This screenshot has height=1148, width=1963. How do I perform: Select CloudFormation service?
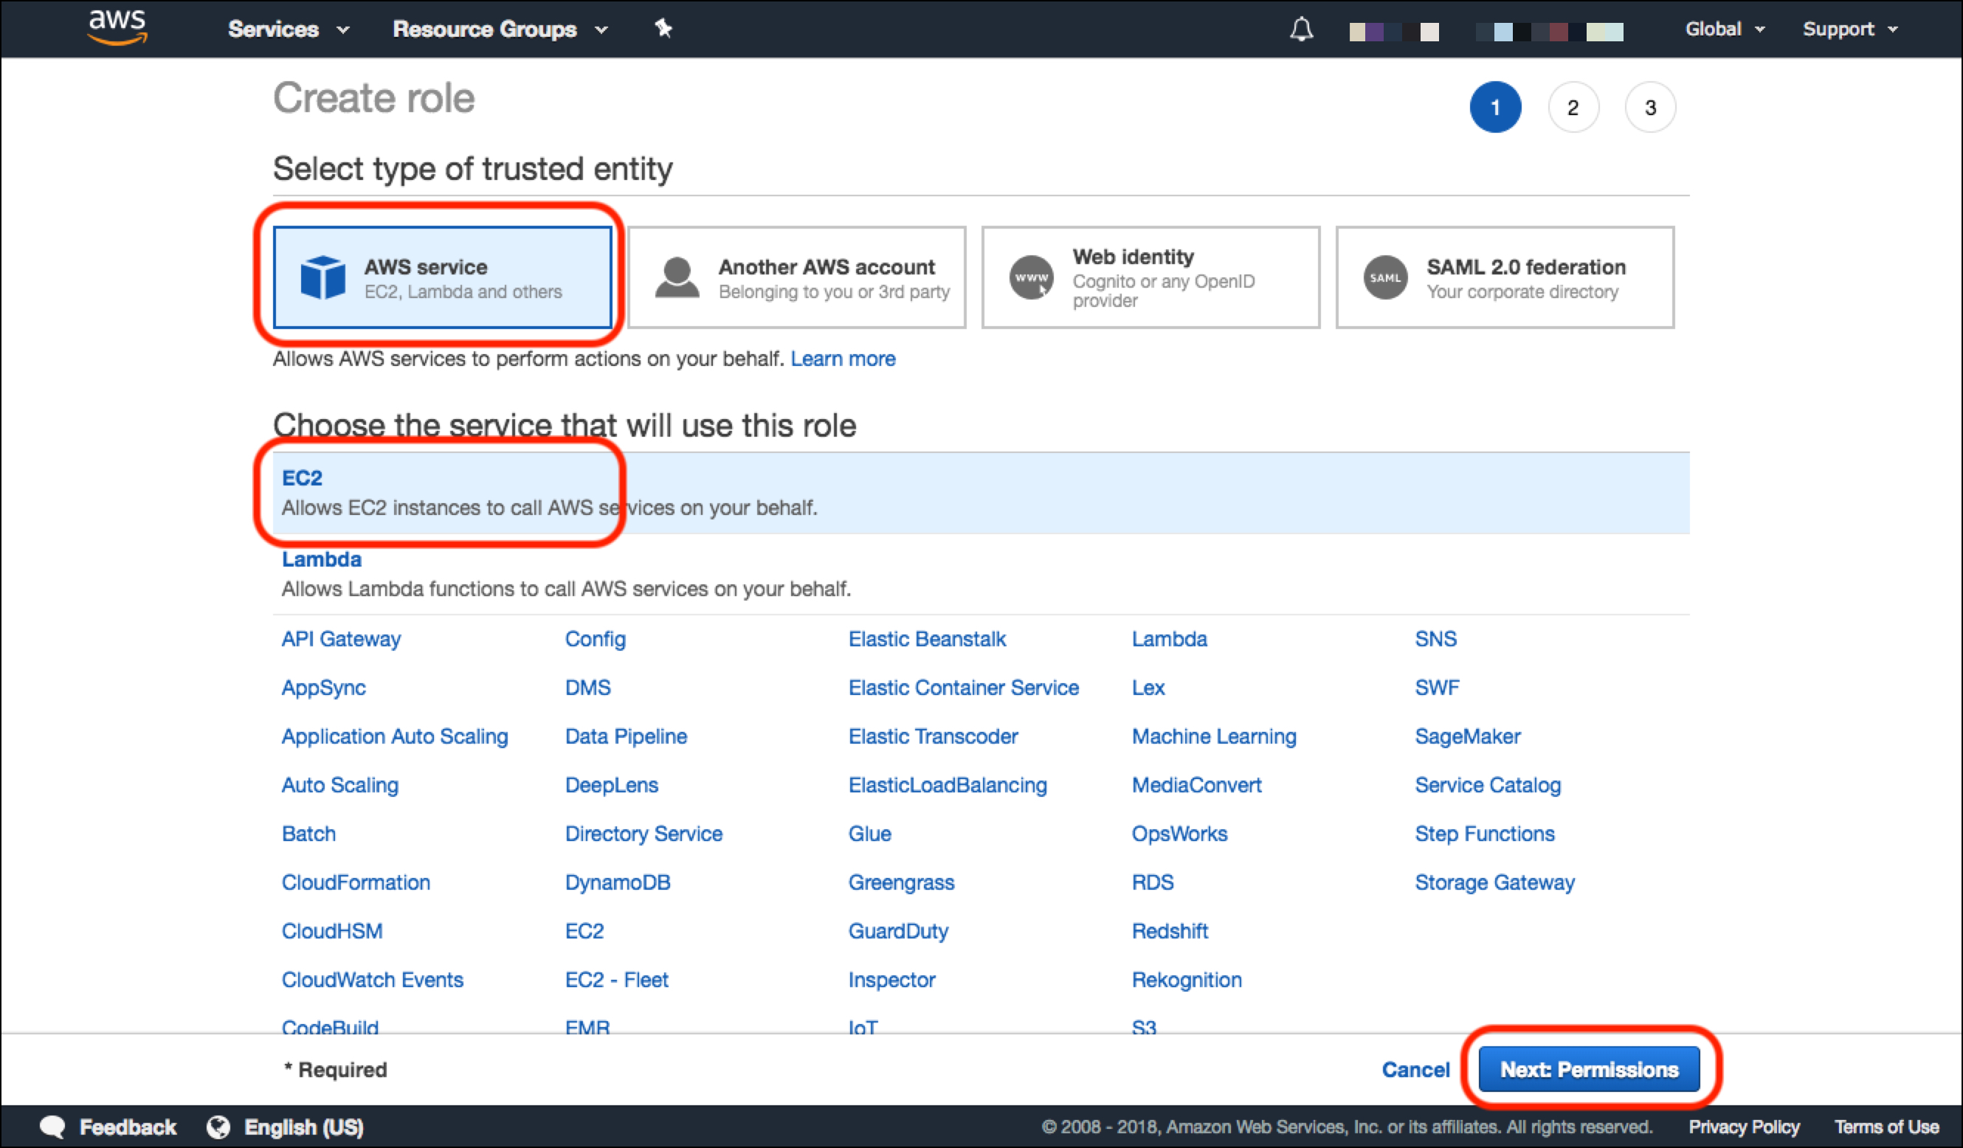356,882
